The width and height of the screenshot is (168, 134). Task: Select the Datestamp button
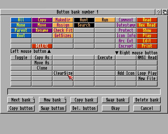click(x=126, y=25)
